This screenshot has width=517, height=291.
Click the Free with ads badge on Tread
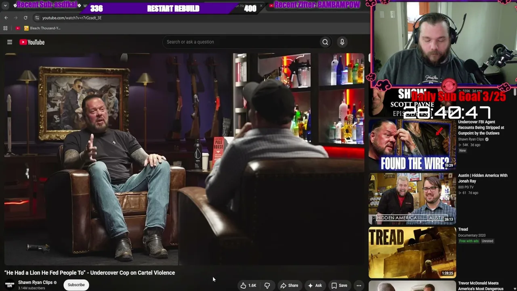pyautogui.click(x=469, y=241)
